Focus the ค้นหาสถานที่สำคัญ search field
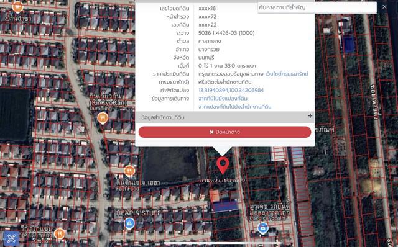The image size is (398, 247). 317,7
